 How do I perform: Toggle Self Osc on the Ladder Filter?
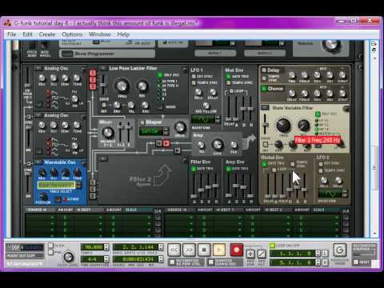160,75
